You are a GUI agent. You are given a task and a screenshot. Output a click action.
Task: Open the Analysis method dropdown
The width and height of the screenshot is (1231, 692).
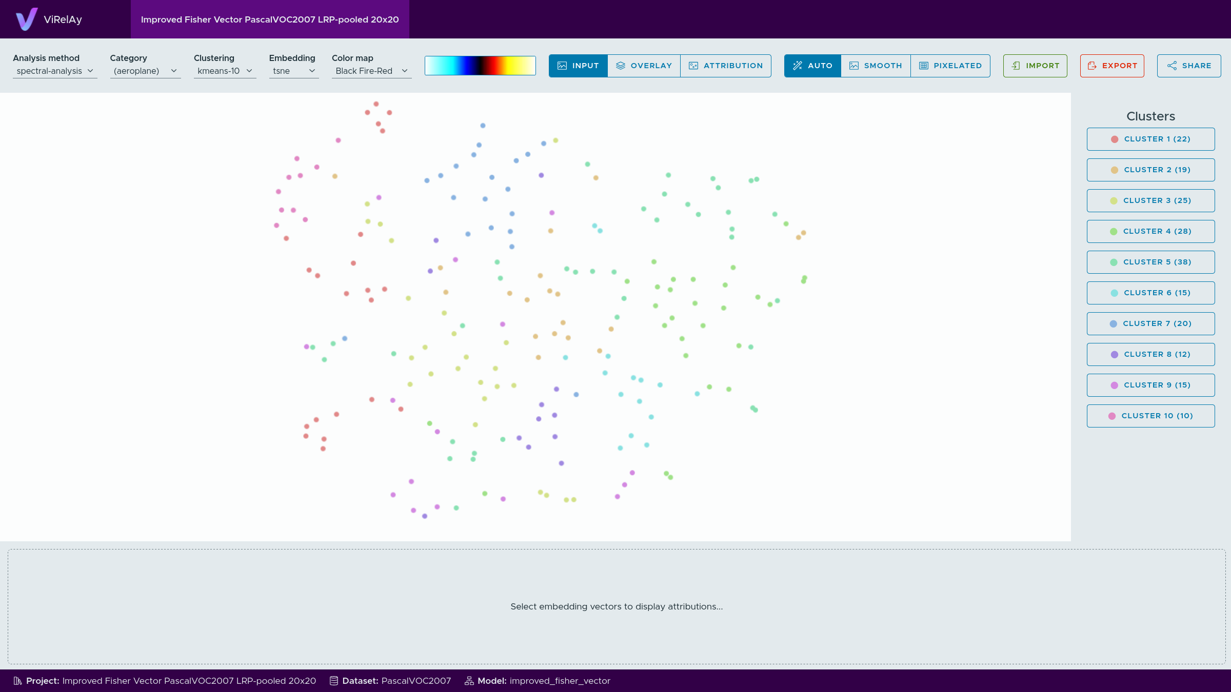tap(55, 71)
